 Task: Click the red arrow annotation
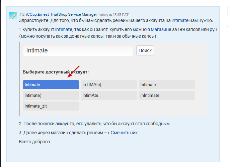74,71
